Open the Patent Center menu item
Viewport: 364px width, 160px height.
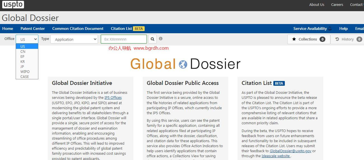click(x=32, y=28)
